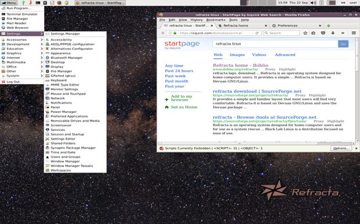Open the Firefox hamburger menu icon
The image size is (360, 224).
(354, 33)
